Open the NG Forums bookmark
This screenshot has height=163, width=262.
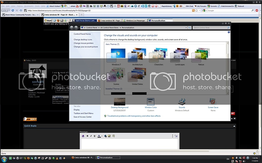(200, 6)
